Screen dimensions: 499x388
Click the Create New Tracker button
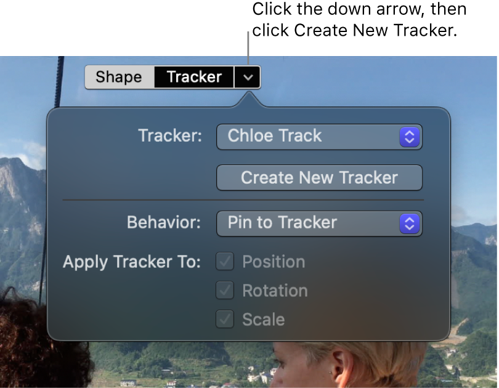click(x=319, y=177)
